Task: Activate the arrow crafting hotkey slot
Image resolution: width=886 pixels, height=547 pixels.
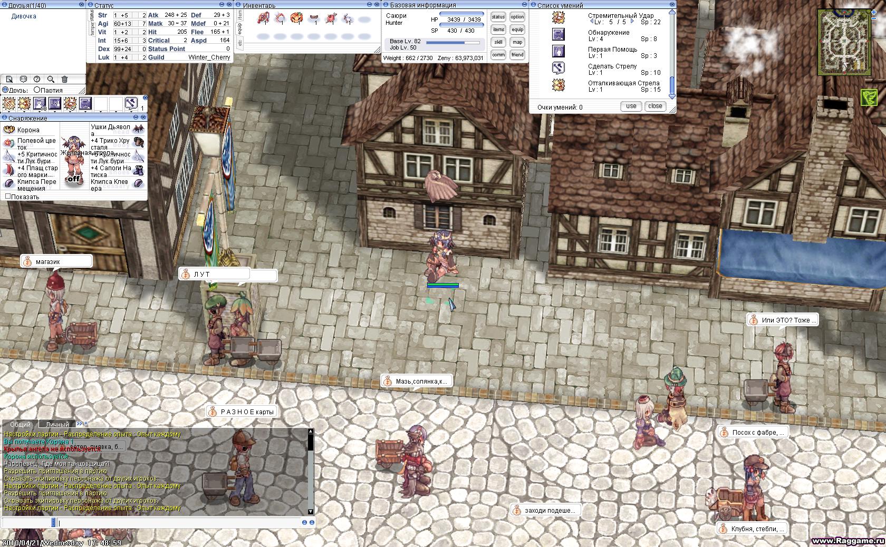Action: (x=131, y=104)
